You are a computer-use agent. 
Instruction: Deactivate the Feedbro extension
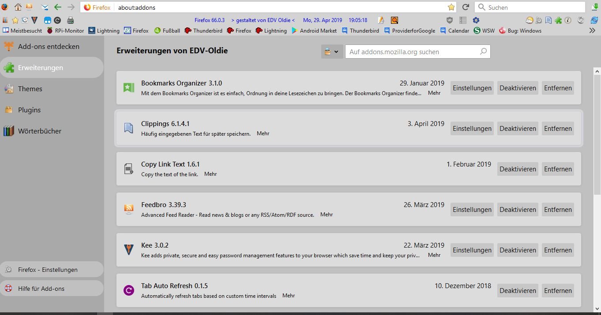pyautogui.click(x=518, y=210)
